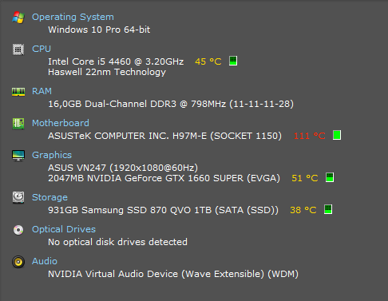Screen dimensions: 388x301
Task: Open the Optical Drives heading
Action: pyautogui.click(x=64, y=229)
